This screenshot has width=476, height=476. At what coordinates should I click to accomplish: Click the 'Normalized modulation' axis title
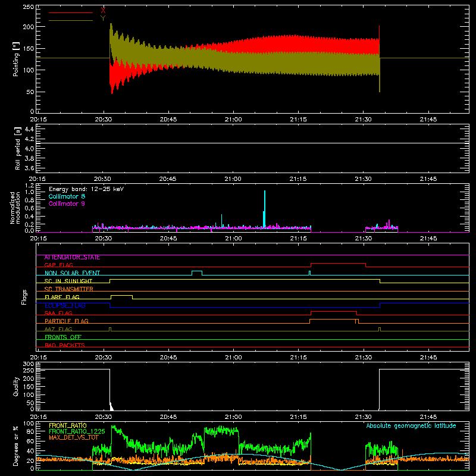tap(15, 208)
